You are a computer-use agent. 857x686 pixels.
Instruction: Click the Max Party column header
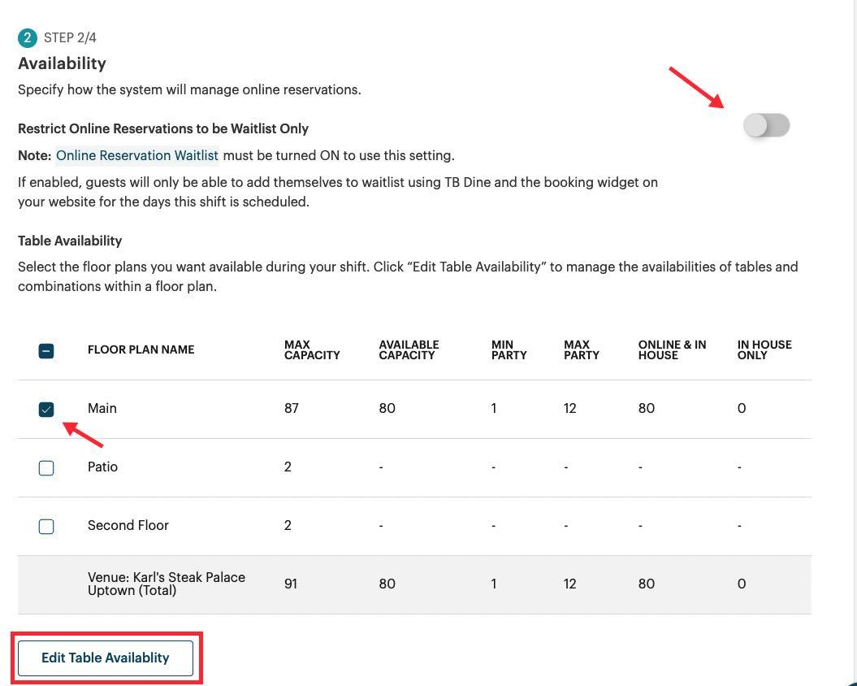[582, 350]
